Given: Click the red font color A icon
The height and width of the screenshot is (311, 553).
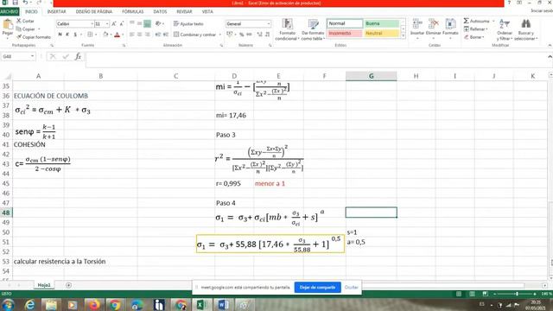Looking at the screenshot, I should pos(118,35).
